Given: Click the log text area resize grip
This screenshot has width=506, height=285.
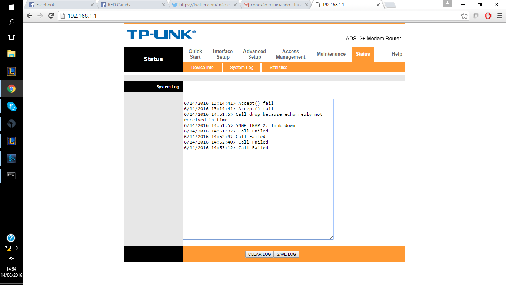Looking at the screenshot, I should point(331,237).
